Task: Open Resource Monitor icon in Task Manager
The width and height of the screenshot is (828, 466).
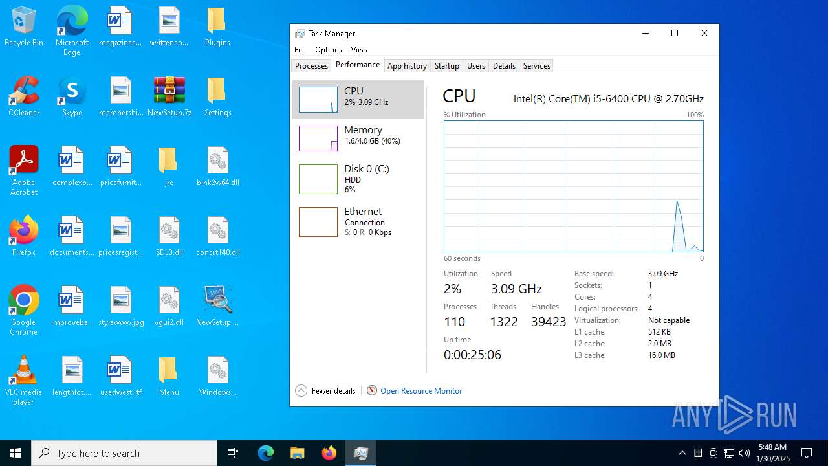Action: point(372,390)
